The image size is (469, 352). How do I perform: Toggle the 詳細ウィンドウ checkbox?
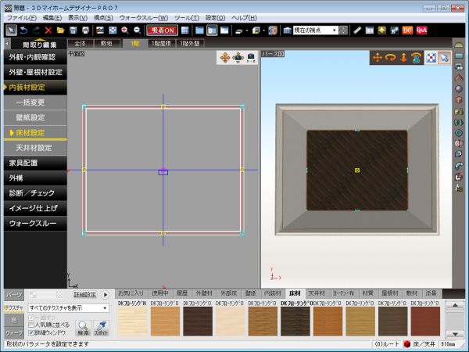(x=31, y=332)
